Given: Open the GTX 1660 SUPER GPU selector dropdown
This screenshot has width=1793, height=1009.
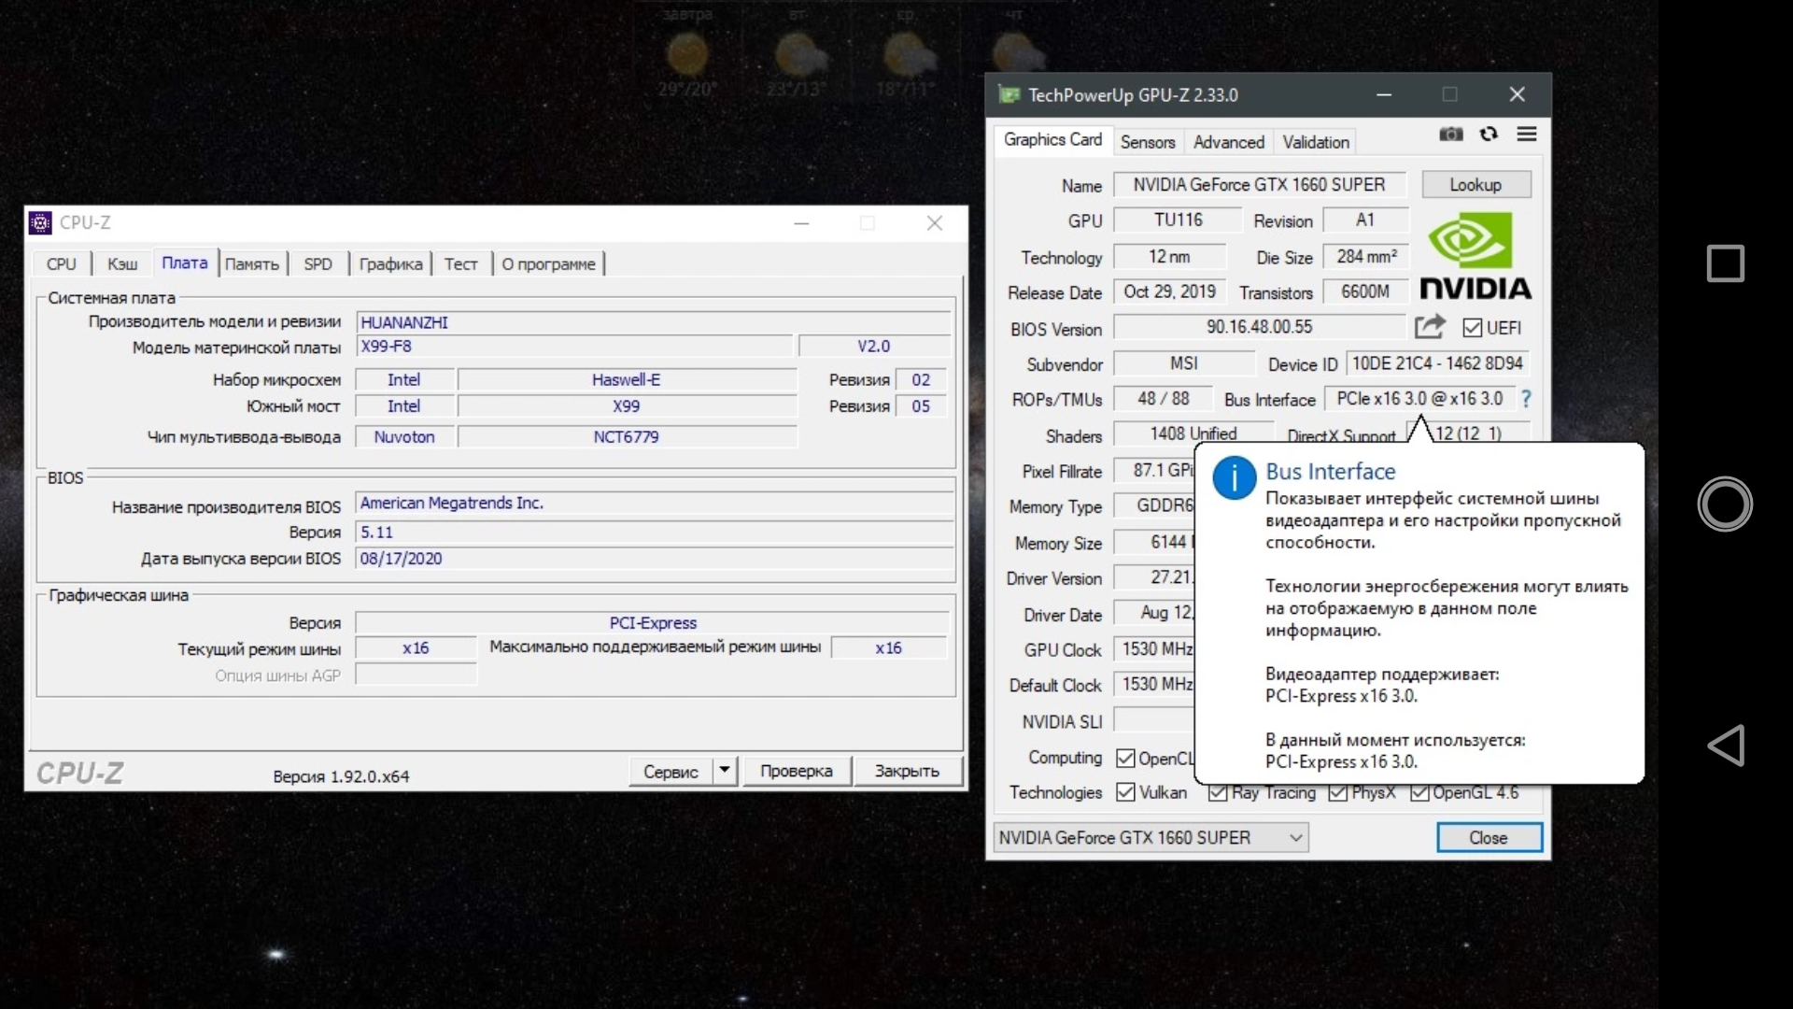Looking at the screenshot, I should coord(1151,838).
